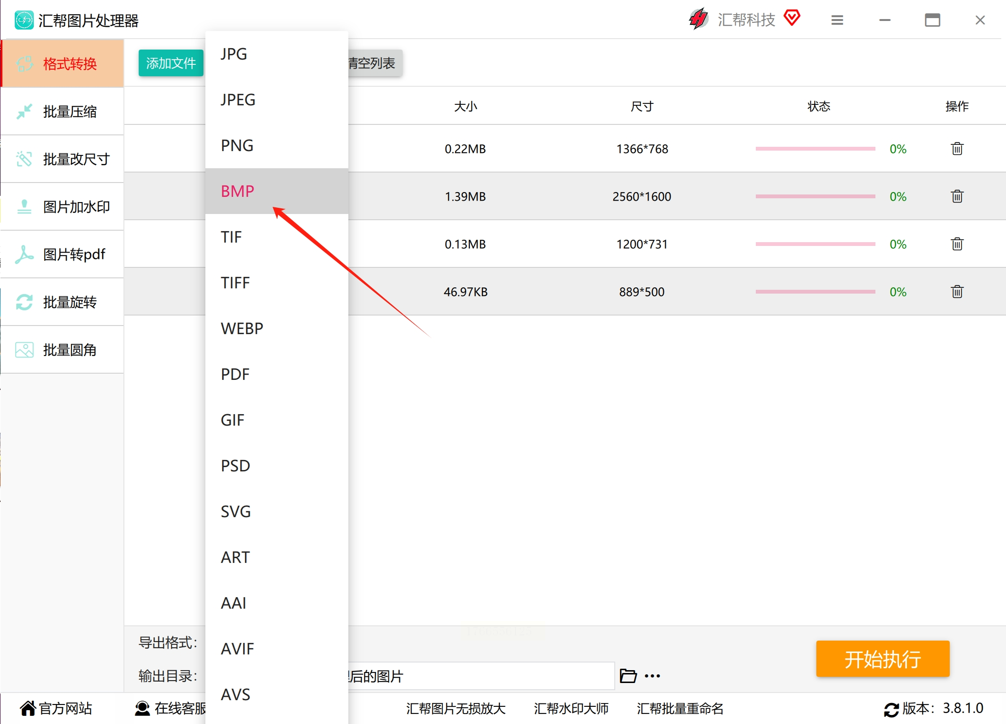
Task: Click the home icon for 官方网站
Action: pyautogui.click(x=28, y=709)
